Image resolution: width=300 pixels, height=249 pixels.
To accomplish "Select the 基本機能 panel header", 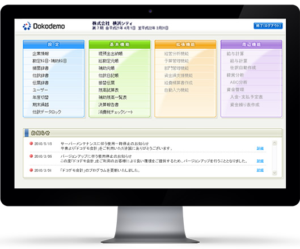I will [120, 44].
